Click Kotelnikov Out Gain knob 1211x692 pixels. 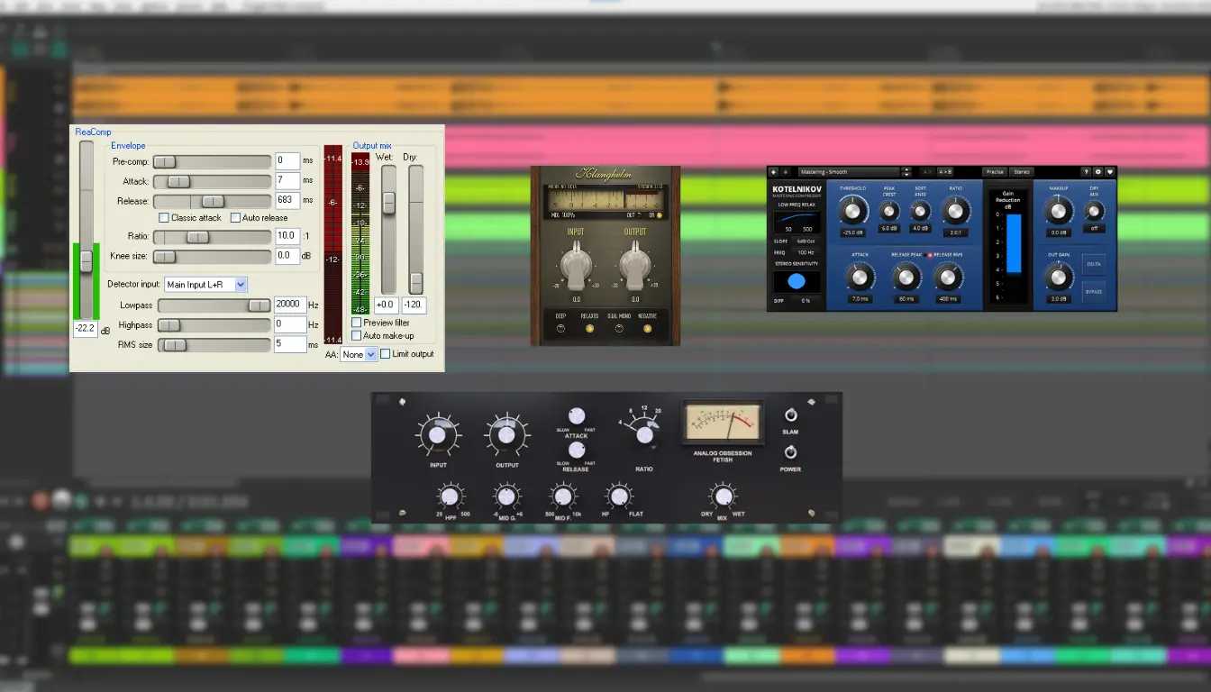(1058, 278)
